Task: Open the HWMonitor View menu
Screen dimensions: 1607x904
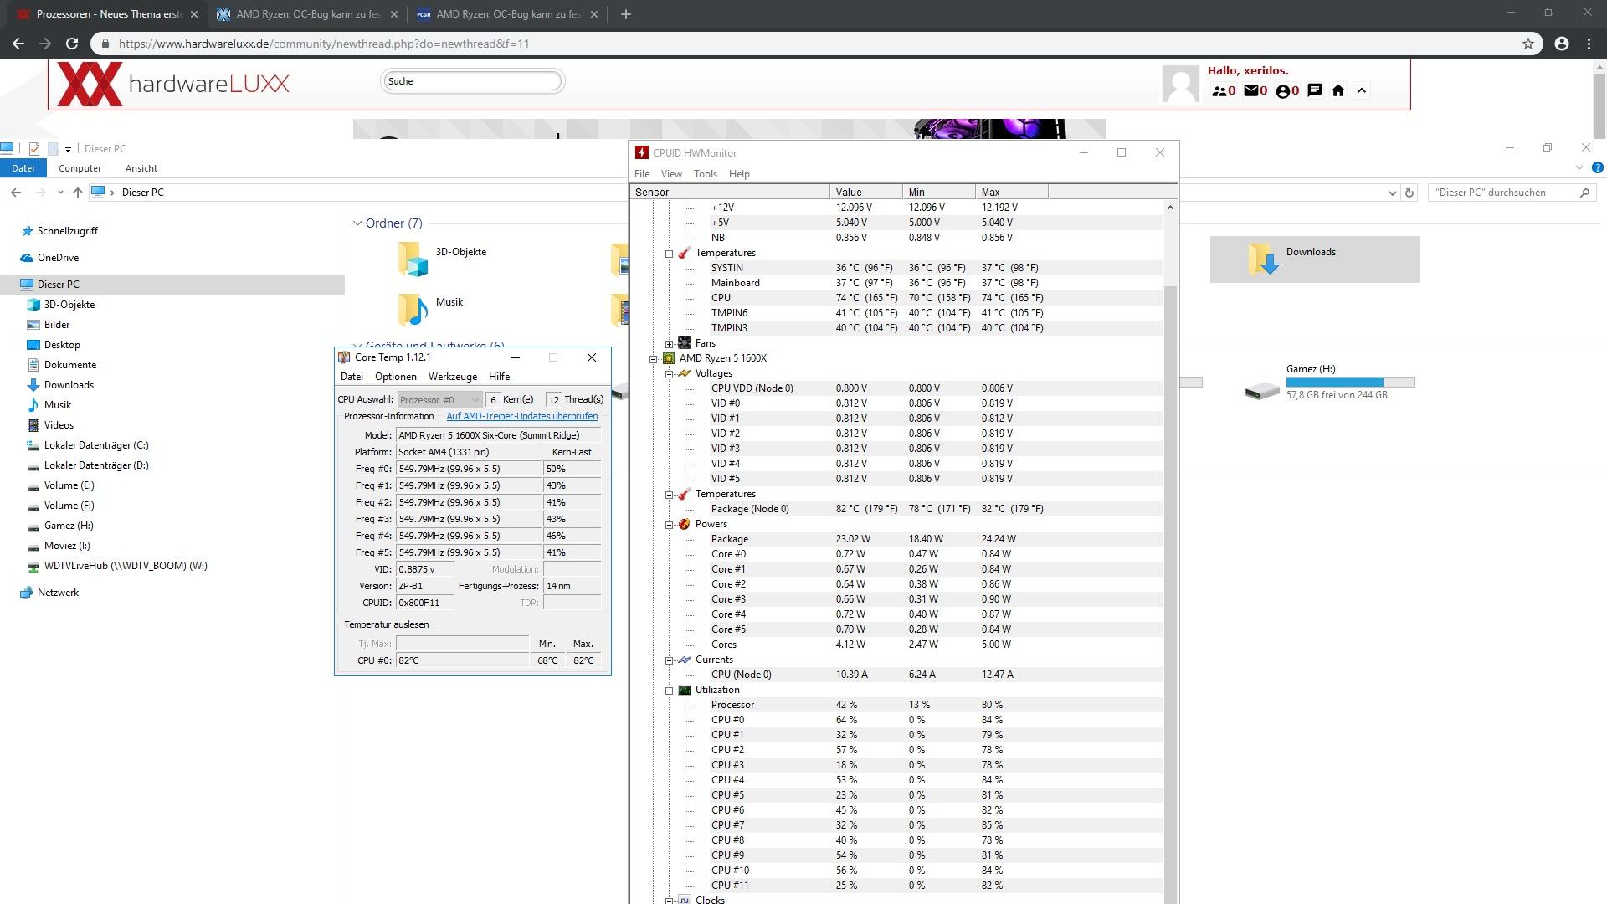Action: coord(671,174)
